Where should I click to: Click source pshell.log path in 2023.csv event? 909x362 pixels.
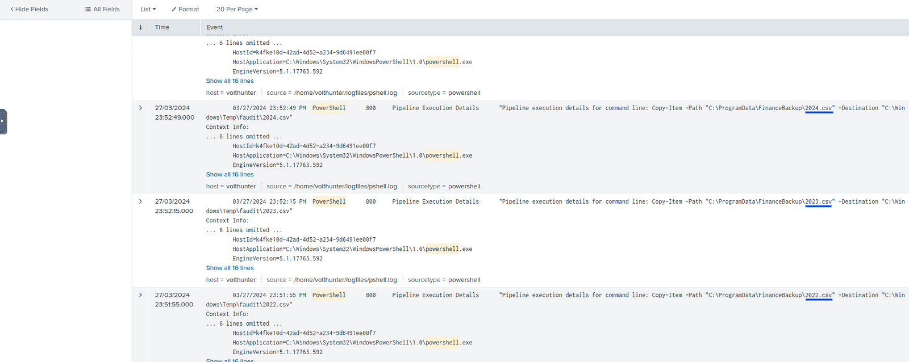345,280
